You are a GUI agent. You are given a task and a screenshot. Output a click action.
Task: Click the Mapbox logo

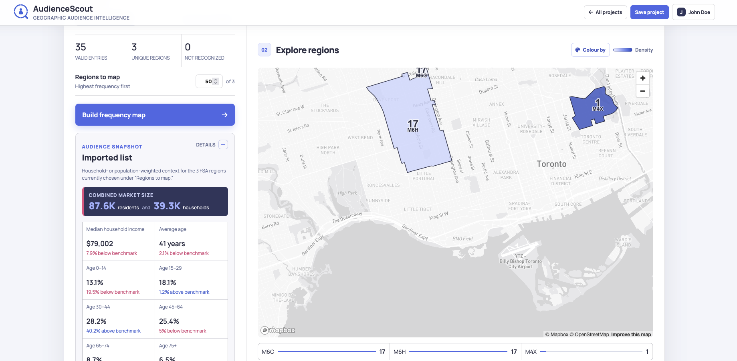point(278,330)
